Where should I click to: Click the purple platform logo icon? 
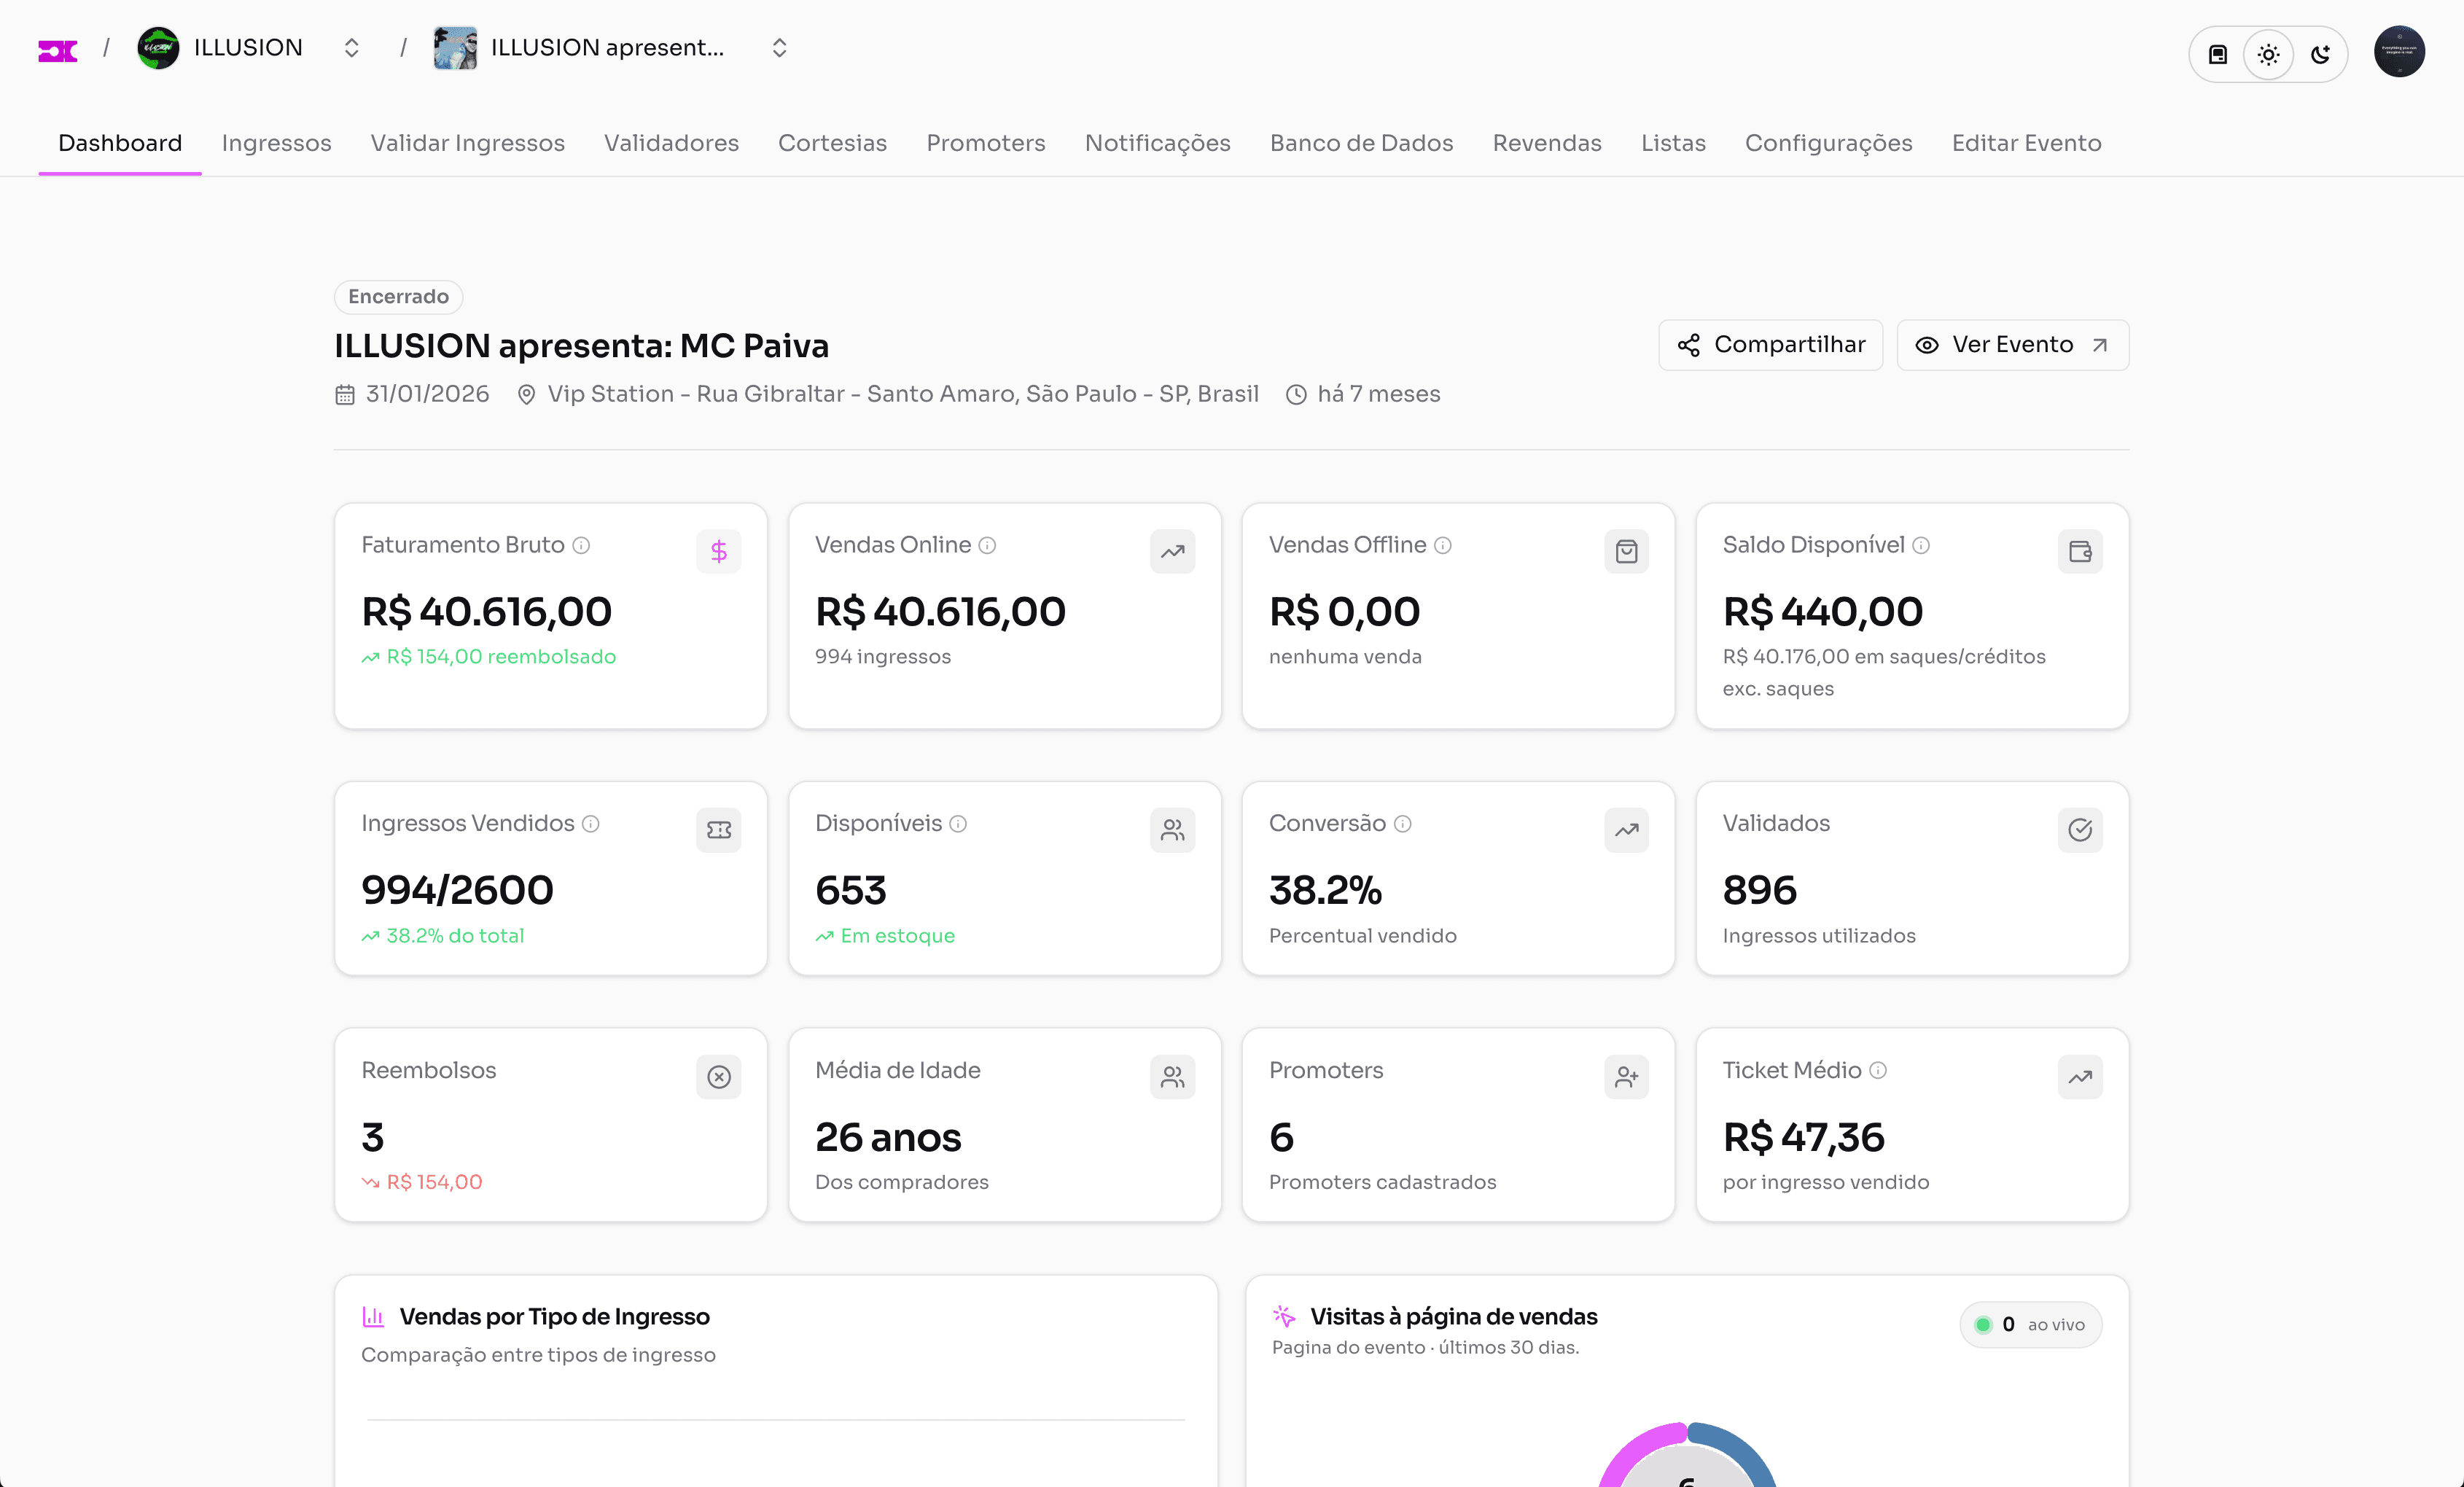click(x=57, y=50)
